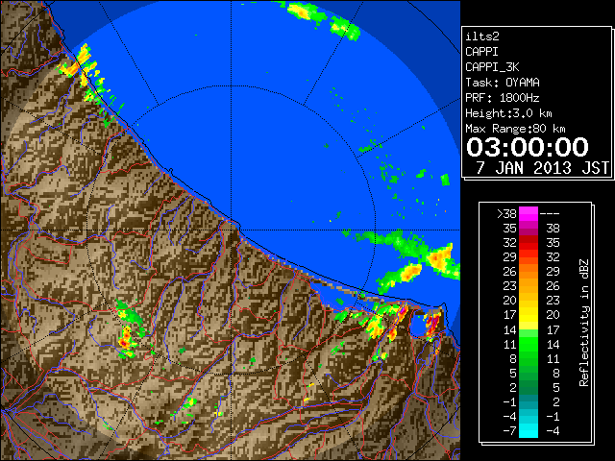615x461 pixels.
Task: Select the Height:3.0 km line
Action: (x=508, y=113)
